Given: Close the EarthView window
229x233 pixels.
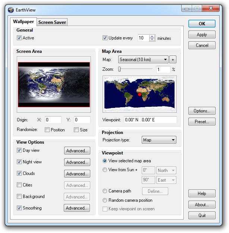Looking at the screenshot, I should coord(211,8).
